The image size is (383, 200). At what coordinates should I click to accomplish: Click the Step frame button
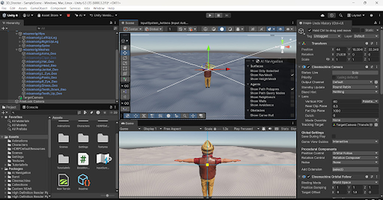227,15
